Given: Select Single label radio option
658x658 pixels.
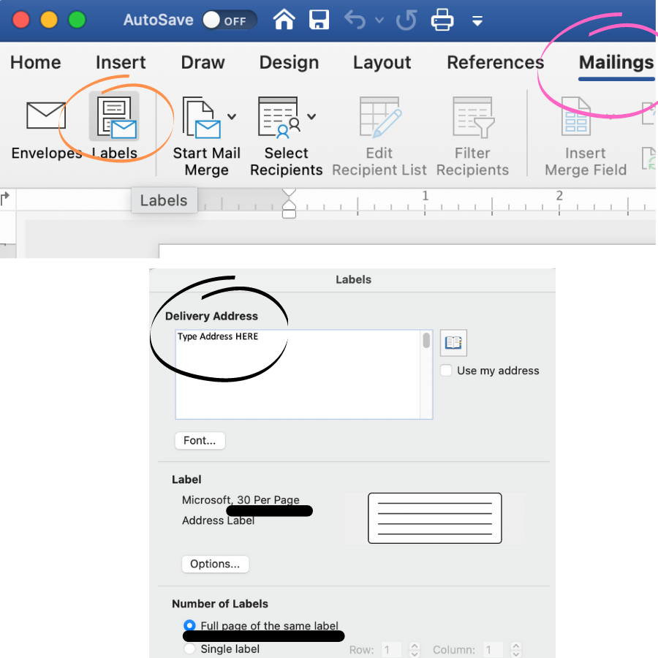Looking at the screenshot, I should pos(189,648).
